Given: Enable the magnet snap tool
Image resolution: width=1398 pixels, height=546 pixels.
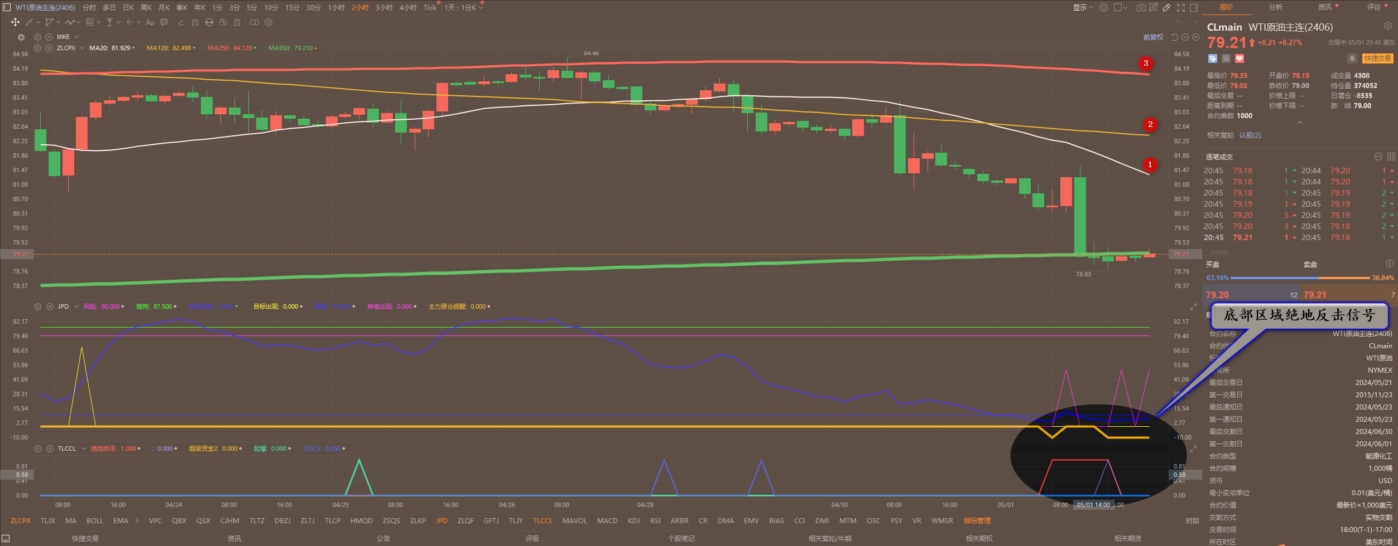Looking at the screenshot, I should [195, 22].
